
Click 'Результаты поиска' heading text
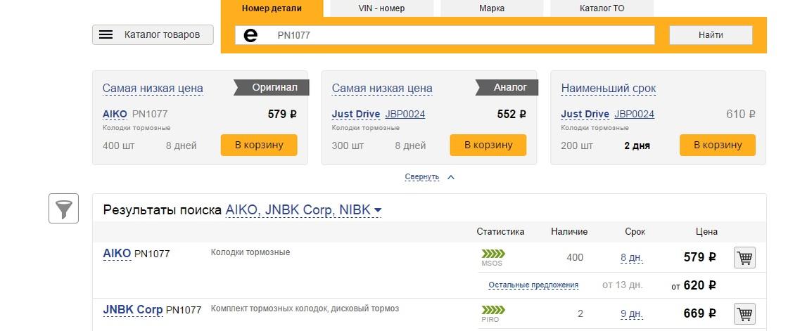click(162, 209)
